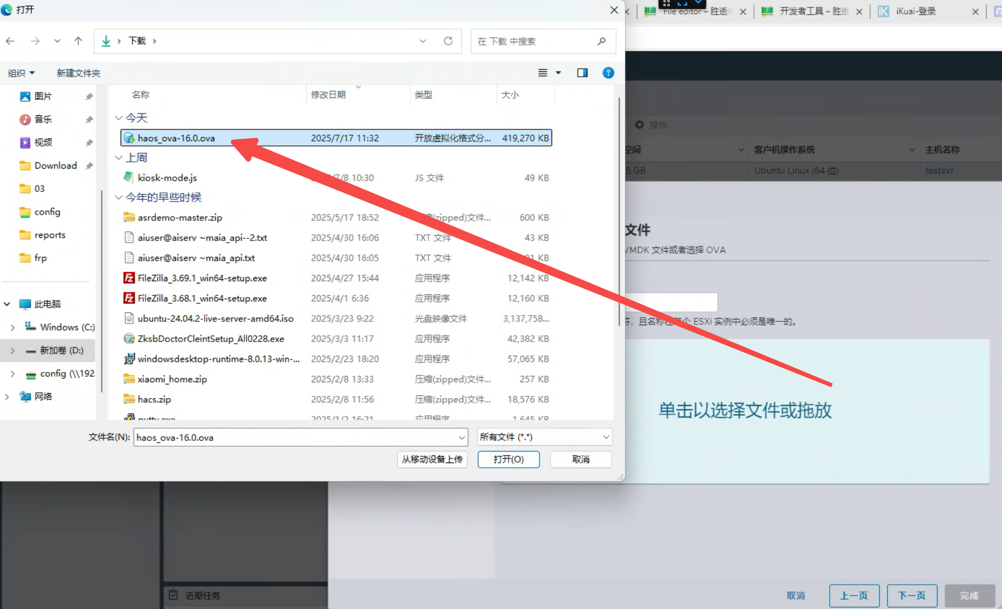
Task: Refresh the Downloads folder listing
Action: point(448,41)
